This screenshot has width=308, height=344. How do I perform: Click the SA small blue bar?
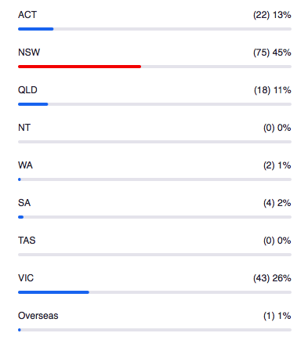point(20,217)
